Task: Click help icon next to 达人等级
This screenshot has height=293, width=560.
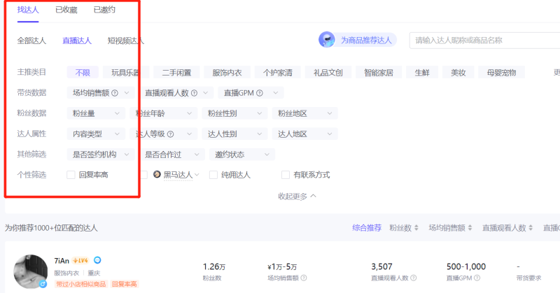Action: click(x=170, y=134)
